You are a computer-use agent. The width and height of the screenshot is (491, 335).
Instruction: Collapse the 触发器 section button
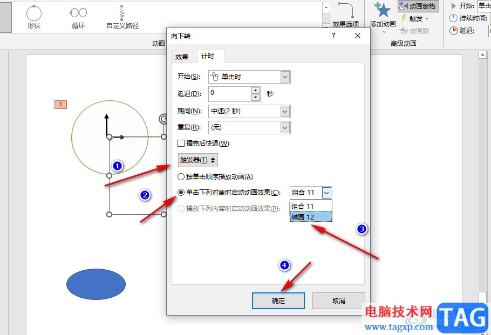click(197, 160)
